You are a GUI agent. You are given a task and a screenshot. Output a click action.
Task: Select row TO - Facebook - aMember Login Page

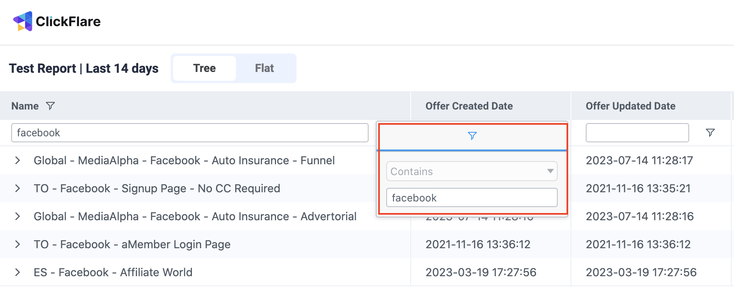click(x=132, y=244)
